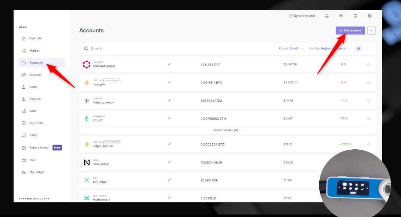This screenshot has width=401, height=217.
Task: Click the Ledger device photo thumbnail
Action: click(x=355, y=183)
